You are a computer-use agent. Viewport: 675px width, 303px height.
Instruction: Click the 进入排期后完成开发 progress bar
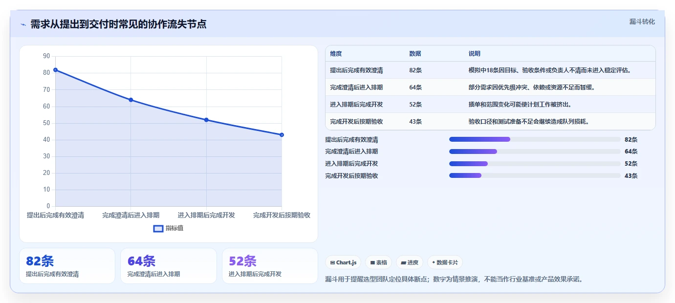tap(535, 164)
